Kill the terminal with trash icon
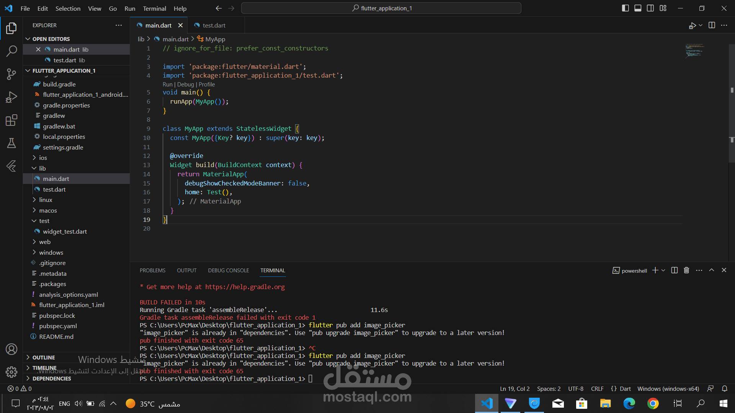 click(686, 270)
